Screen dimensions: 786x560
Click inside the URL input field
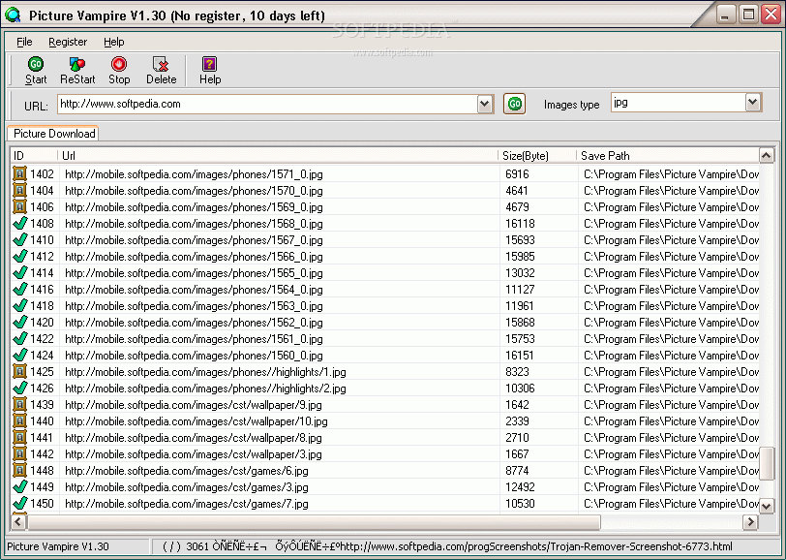tap(267, 105)
